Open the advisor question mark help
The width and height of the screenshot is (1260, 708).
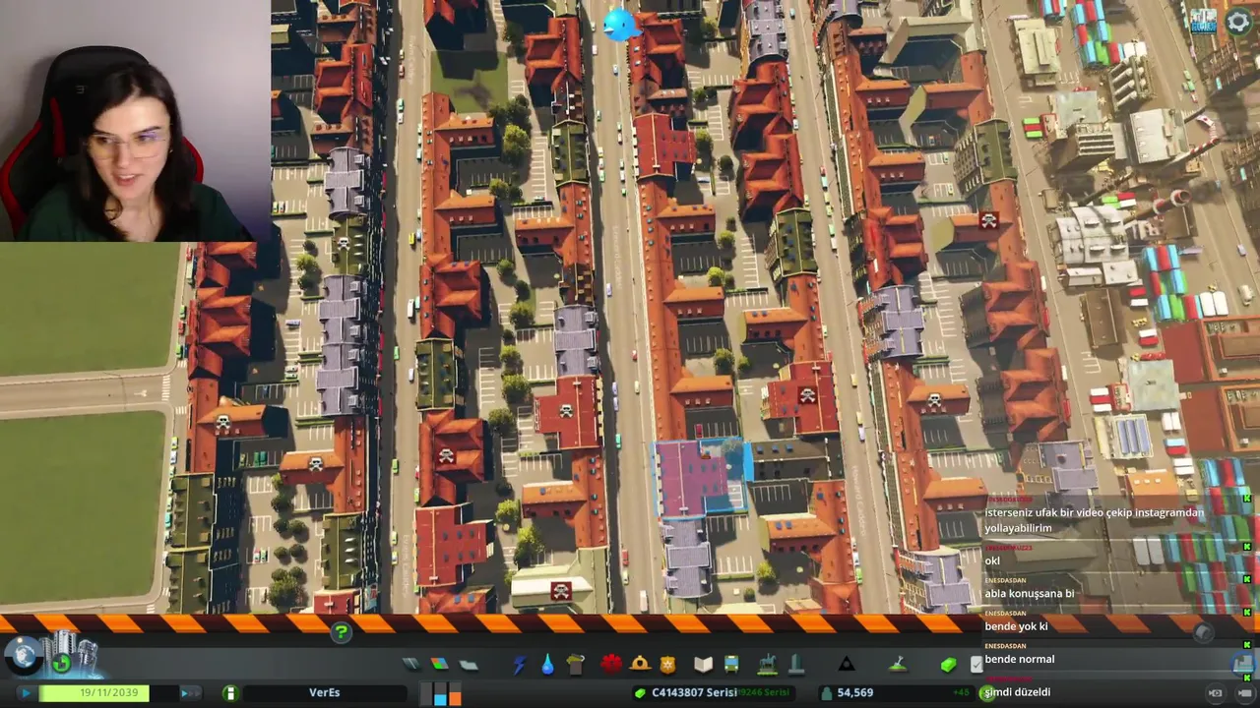[341, 632]
